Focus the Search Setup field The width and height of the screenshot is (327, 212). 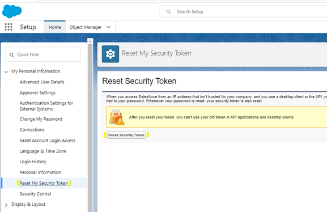[x=243, y=12]
